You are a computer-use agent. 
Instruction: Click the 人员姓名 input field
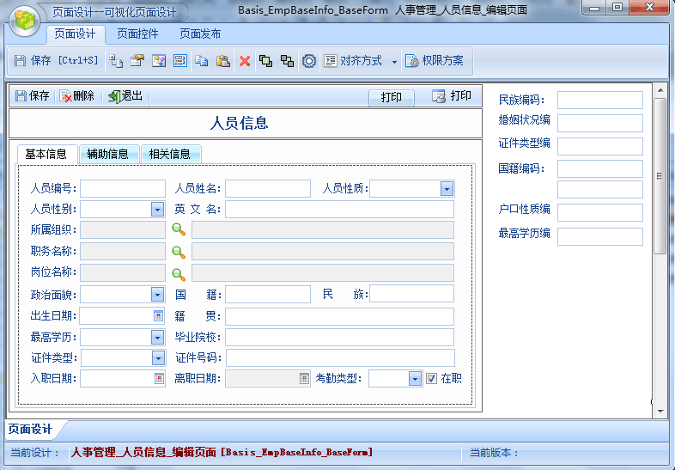click(268, 189)
